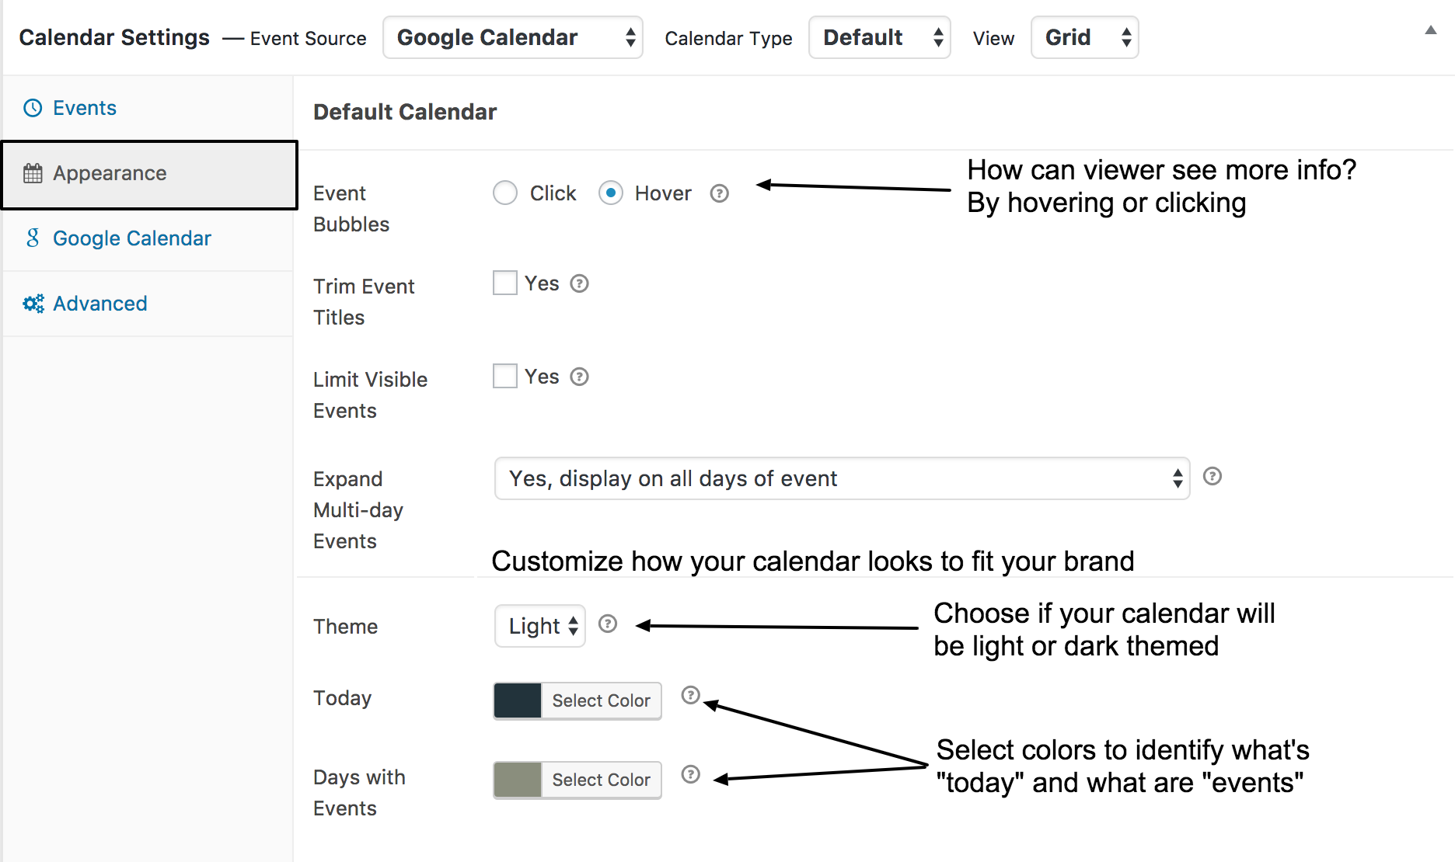Viewport: 1455px width, 862px height.
Task: Switch to the Events tab
Action: point(148,108)
